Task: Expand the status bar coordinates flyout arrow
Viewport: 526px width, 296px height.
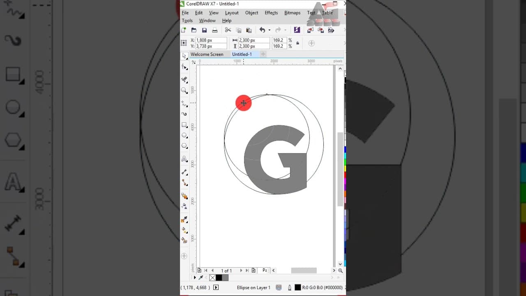Action: (216, 288)
